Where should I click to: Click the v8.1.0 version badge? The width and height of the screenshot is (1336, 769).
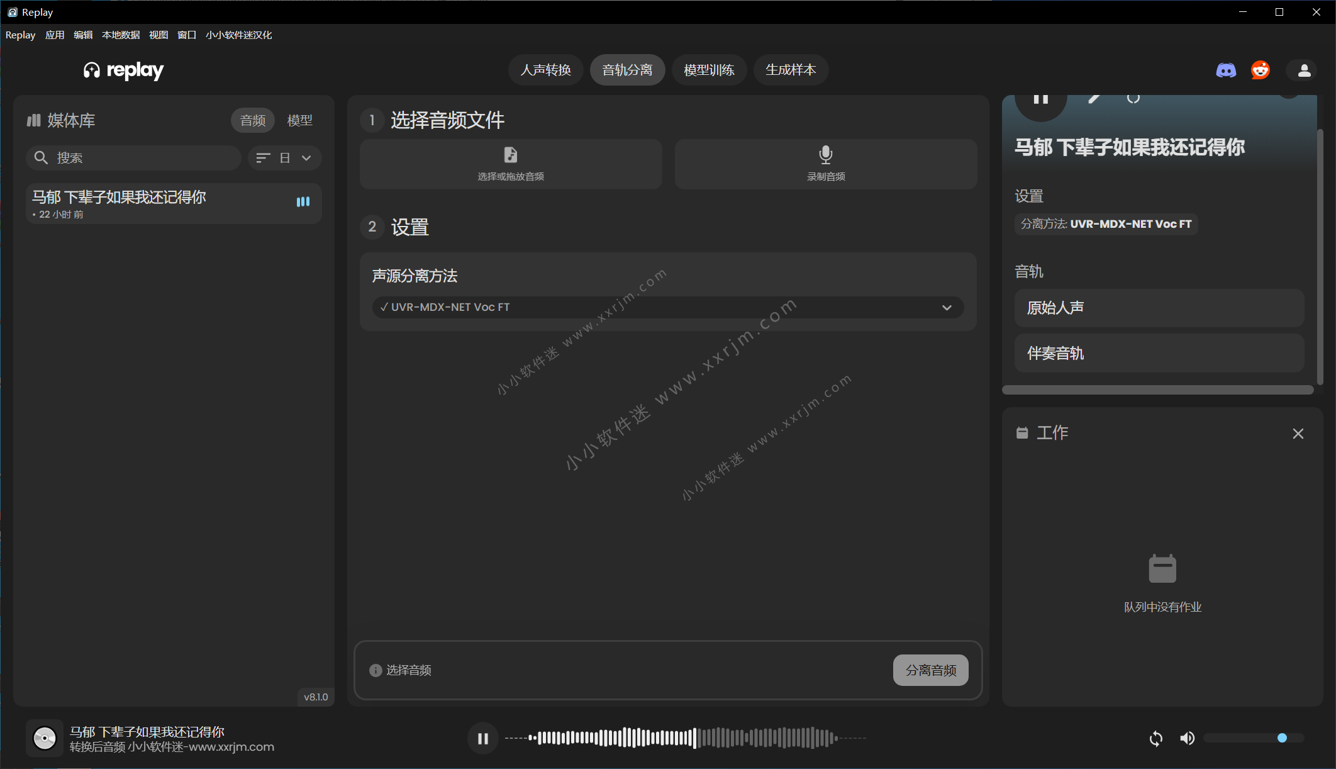(316, 697)
